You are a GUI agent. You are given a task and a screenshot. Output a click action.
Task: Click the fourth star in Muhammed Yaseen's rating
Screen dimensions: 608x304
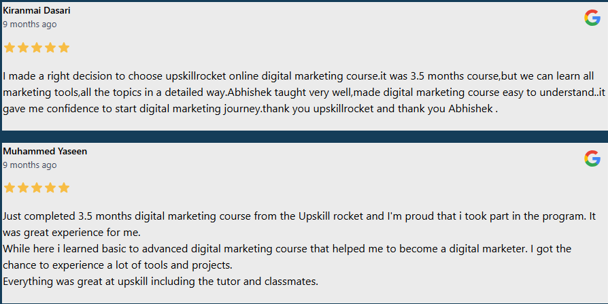[50, 188]
